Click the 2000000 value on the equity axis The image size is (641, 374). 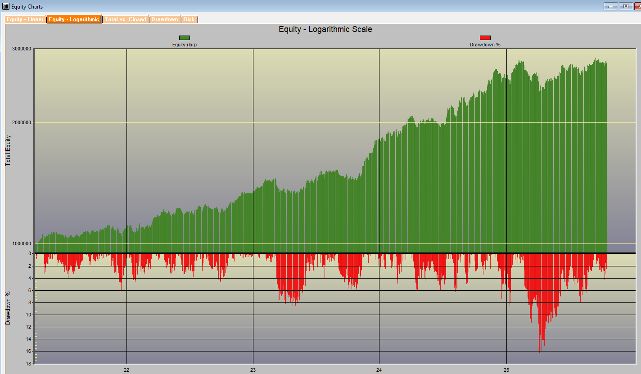pyautogui.click(x=21, y=122)
